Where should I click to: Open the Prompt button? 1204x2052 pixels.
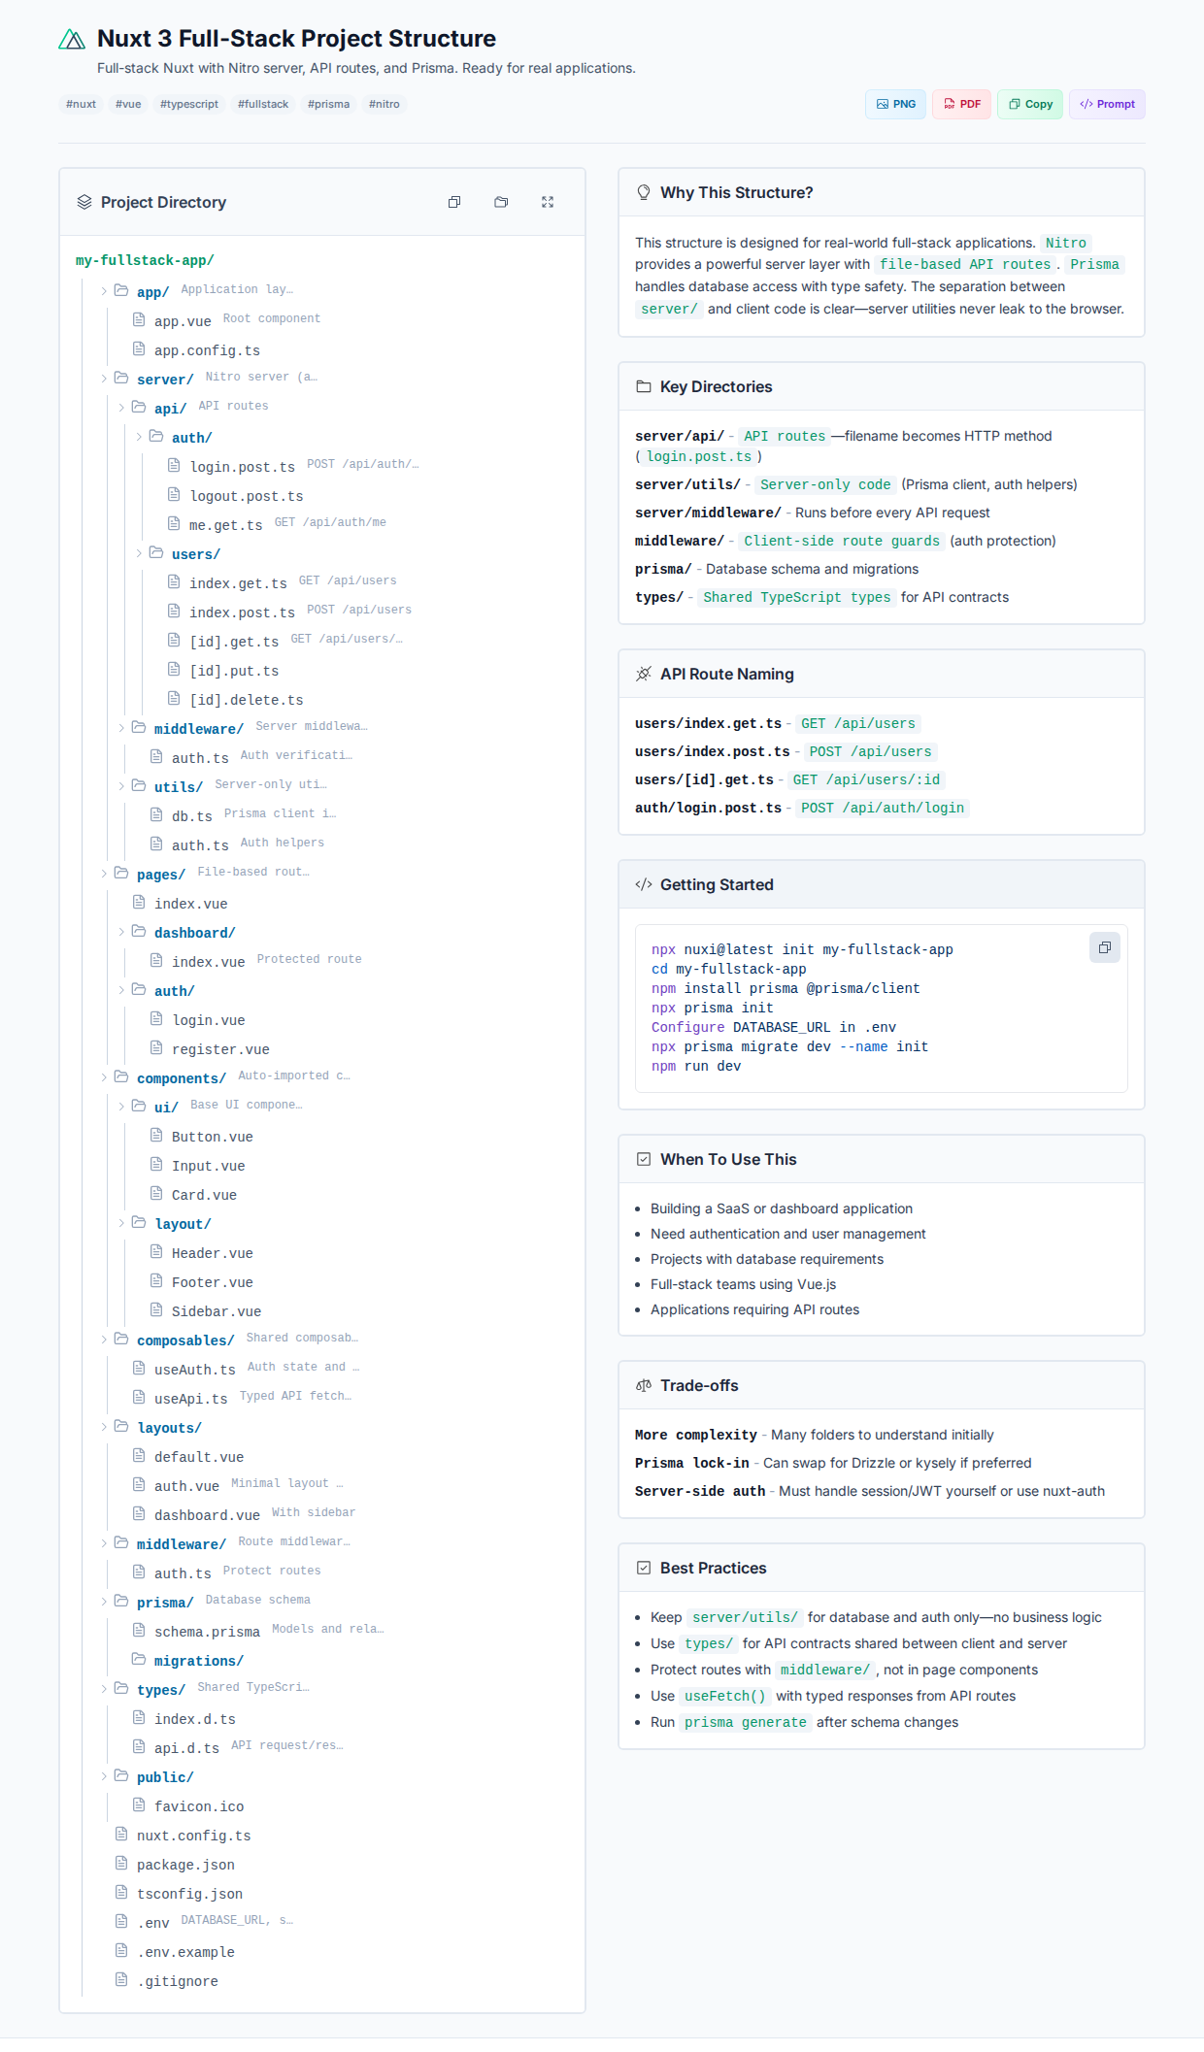click(1107, 104)
